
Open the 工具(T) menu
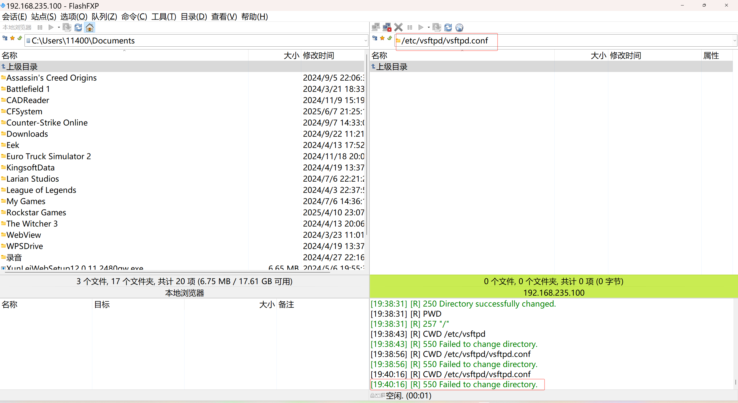163,17
